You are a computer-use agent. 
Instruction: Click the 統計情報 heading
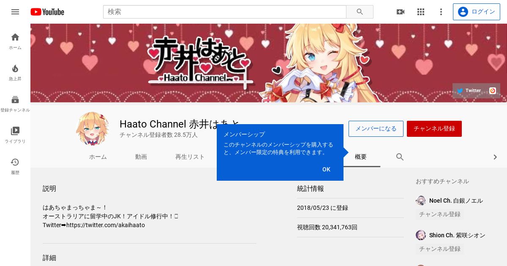311,189
